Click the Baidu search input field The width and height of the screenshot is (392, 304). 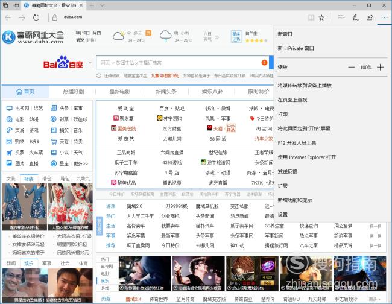(183, 63)
